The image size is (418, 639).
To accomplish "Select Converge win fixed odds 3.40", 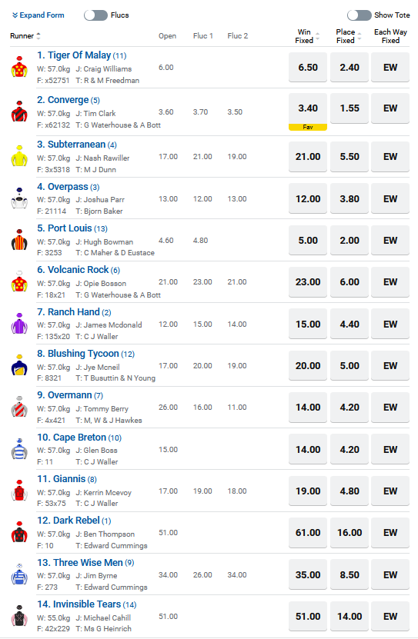I will (x=308, y=108).
